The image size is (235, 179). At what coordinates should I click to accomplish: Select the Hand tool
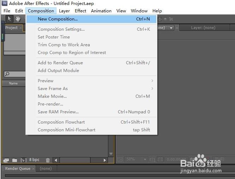[18, 19]
